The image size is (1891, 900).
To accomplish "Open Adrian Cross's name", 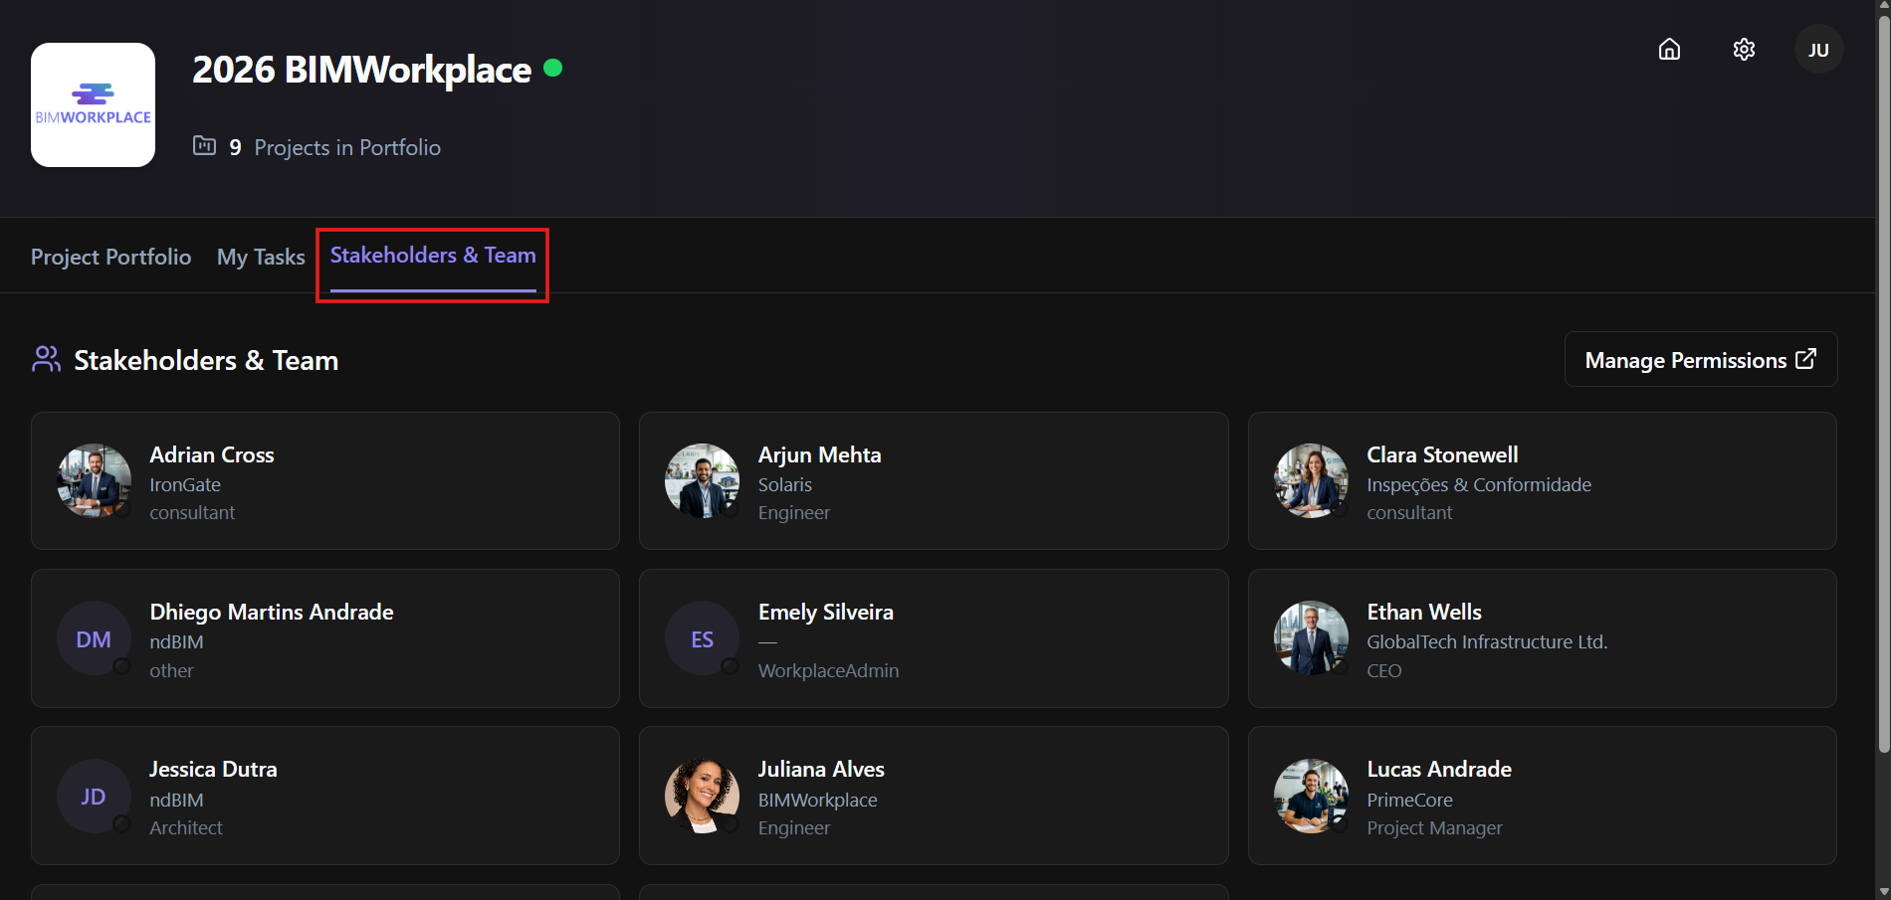I will pos(212,454).
